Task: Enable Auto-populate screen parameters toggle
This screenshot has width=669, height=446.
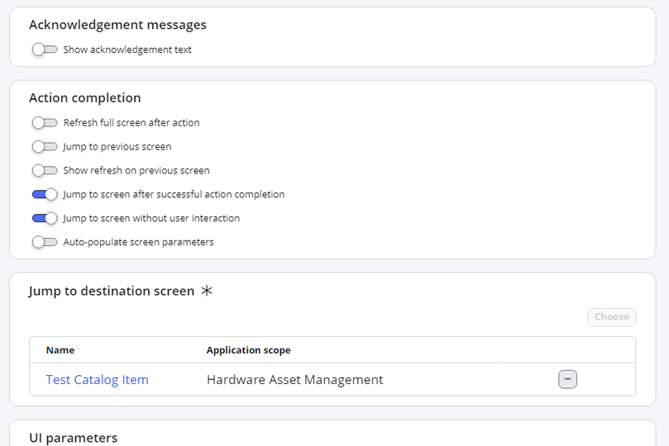Action: pos(45,242)
